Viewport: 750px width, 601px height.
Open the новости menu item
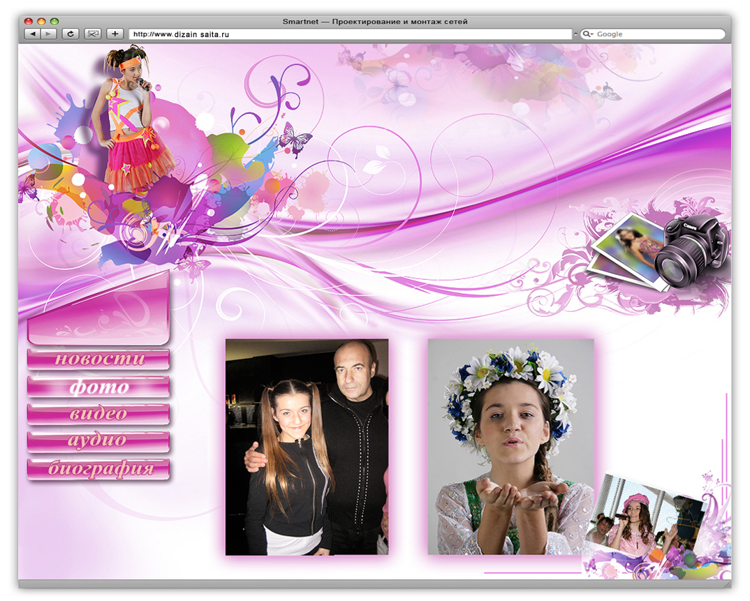point(98,359)
